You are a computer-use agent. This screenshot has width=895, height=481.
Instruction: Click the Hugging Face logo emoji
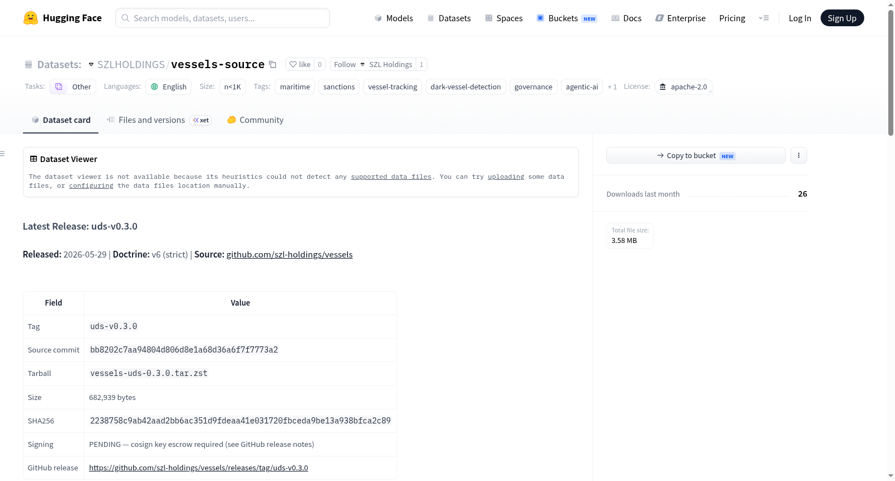pos(31,18)
